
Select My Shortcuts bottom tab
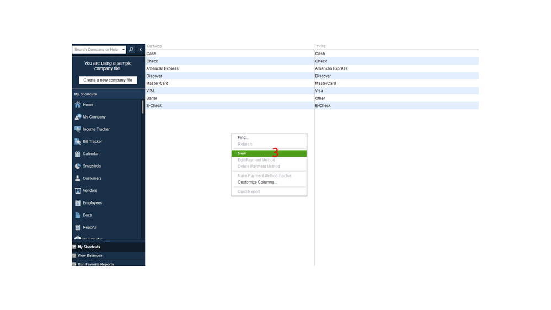[108, 247]
